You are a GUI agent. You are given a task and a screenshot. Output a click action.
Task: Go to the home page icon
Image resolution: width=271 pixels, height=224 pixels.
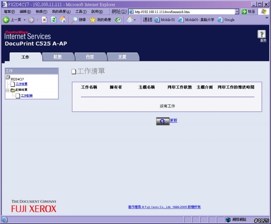point(63,20)
